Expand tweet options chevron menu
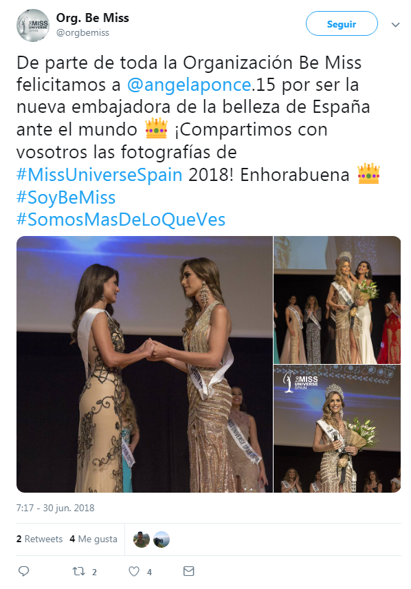This screenshot has height=589, width=411. pos(395,25)
